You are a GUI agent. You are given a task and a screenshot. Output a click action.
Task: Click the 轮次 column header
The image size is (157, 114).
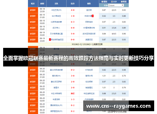(33, 3)
